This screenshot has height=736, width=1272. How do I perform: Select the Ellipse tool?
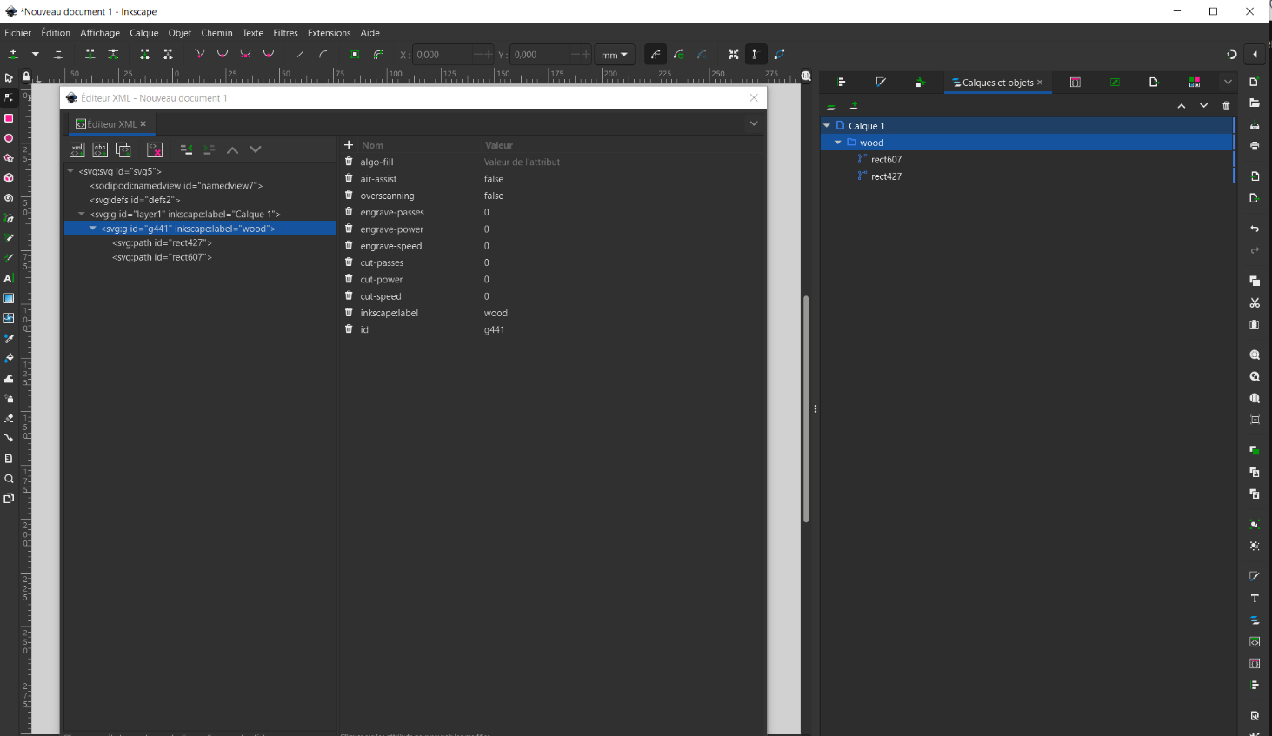point(9,138)
